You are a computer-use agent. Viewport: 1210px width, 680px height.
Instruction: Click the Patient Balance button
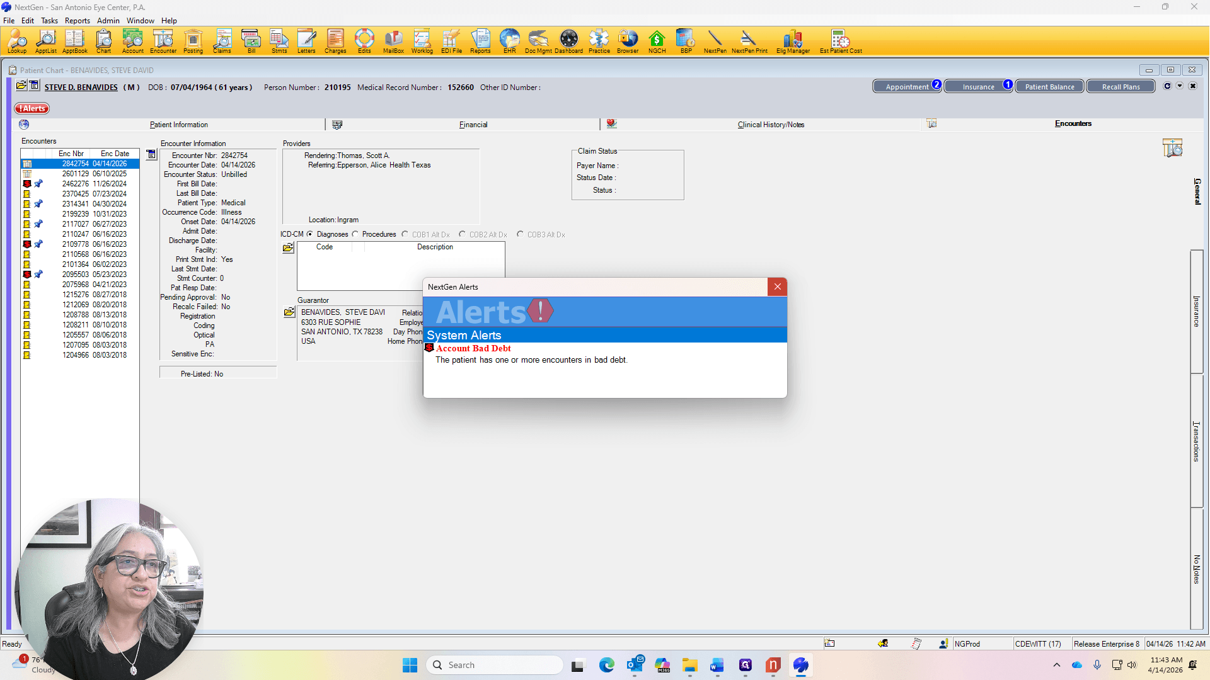[x=1049, y=87]
